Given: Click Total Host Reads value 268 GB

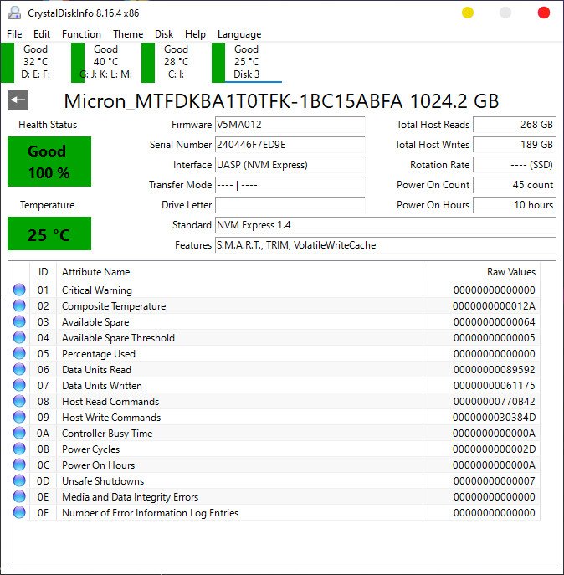Looking at the screenshot, I should (515, 125).
